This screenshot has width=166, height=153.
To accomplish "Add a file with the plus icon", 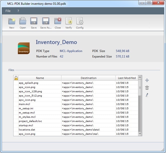I will point(147,80).
